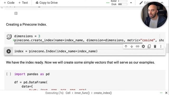
Task: Click the empty list output []
Action: [x=16, y=13]
